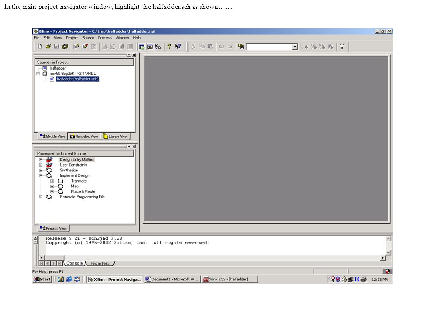Click the Paste clipboard toolbar icon
Viewport: 425px width, 319px height.
point(210,47)
